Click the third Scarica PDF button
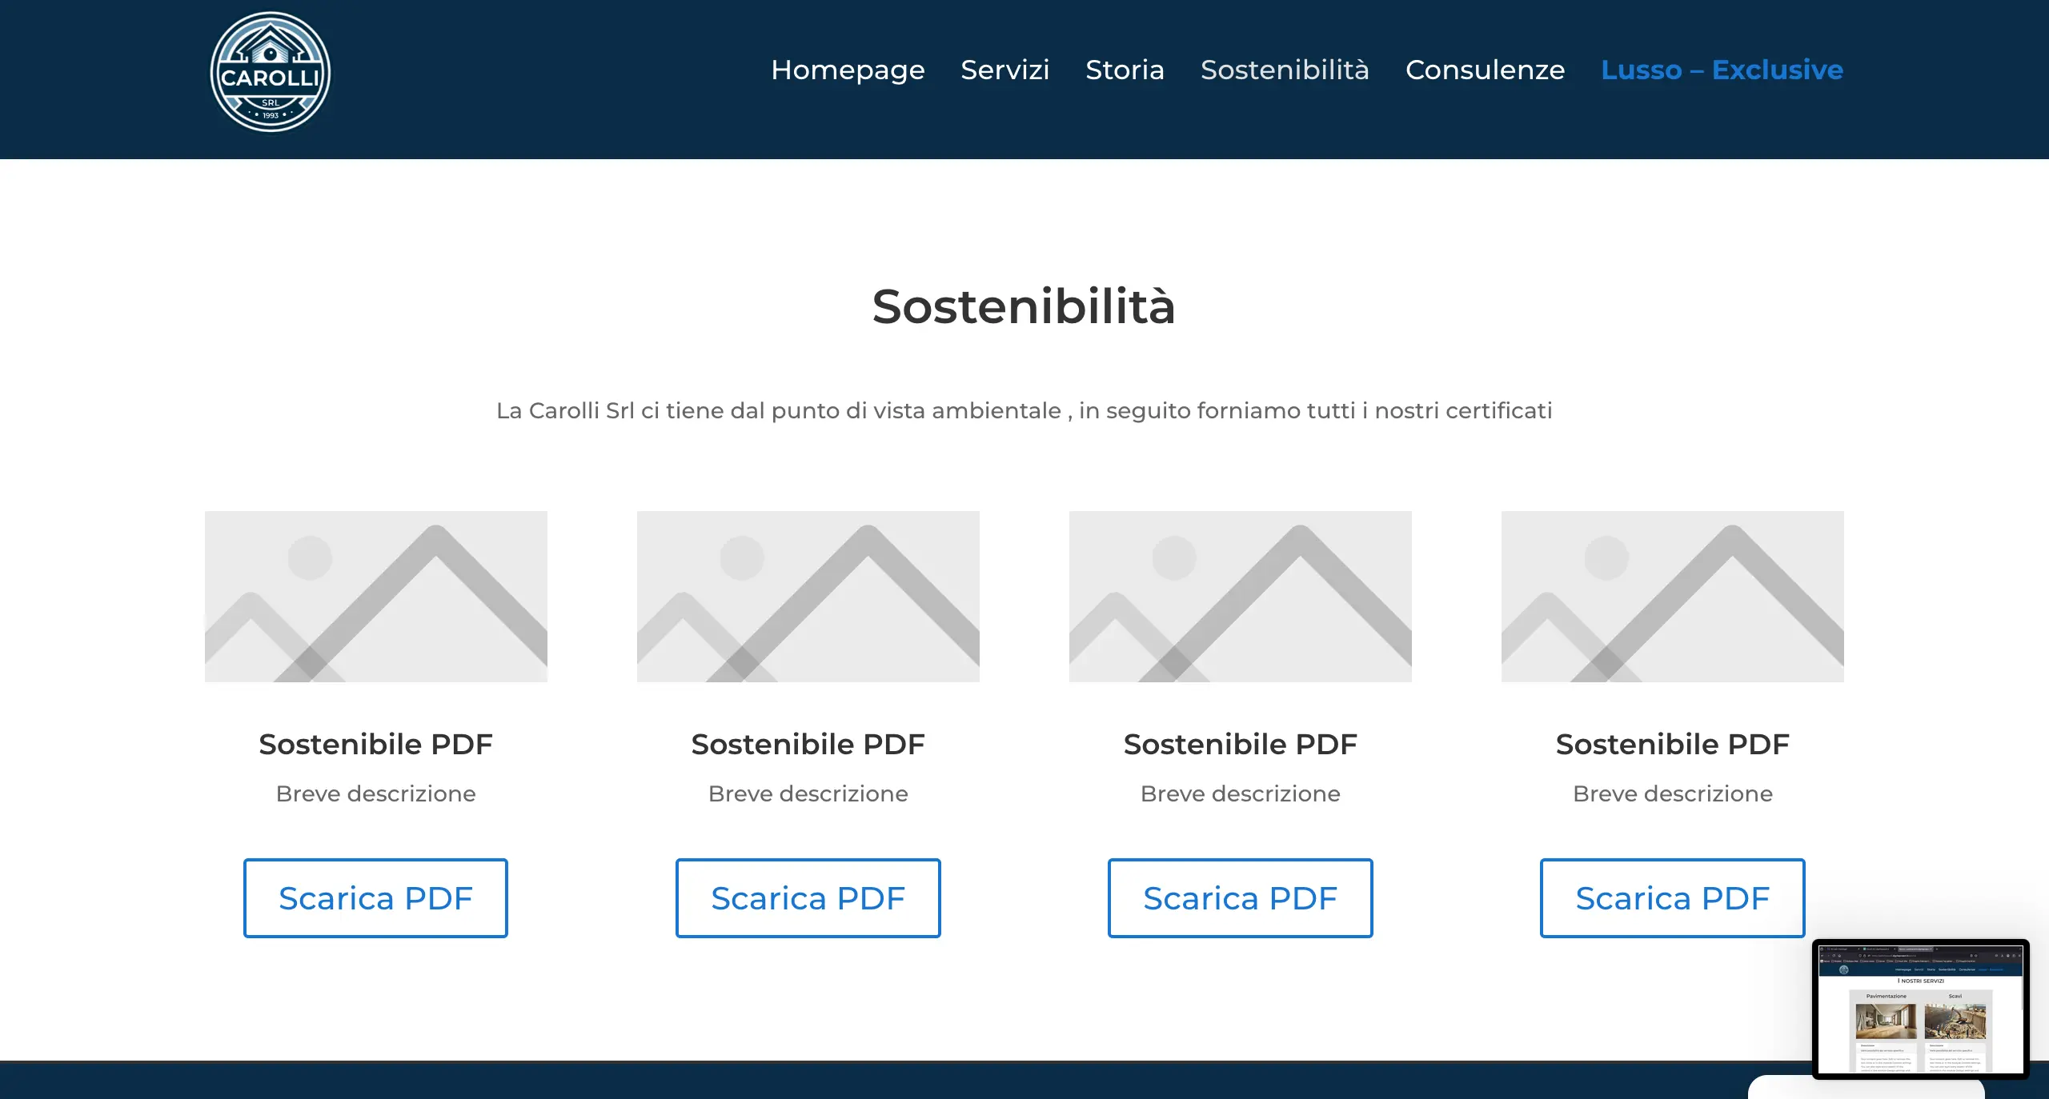 tap(1240, 897)
